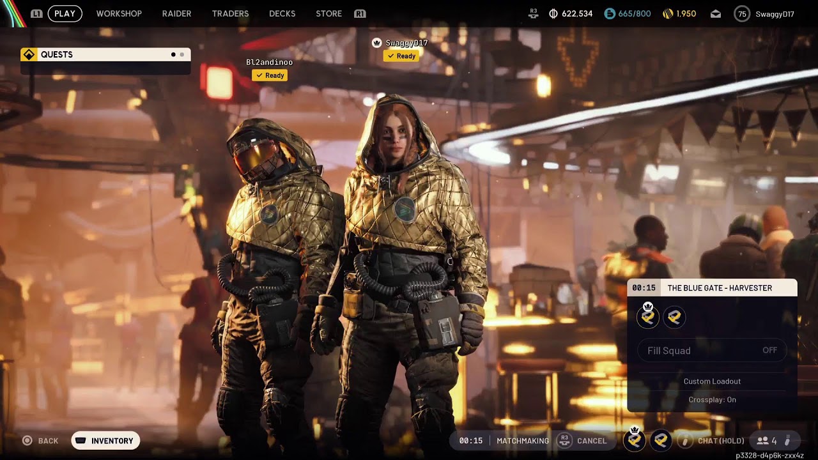Click the crown leader icon beside SwaggyD17

pos(376,43)
